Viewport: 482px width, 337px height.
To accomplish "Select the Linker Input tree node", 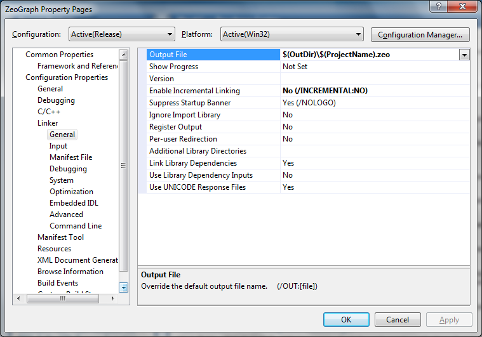I will [58, 146].
